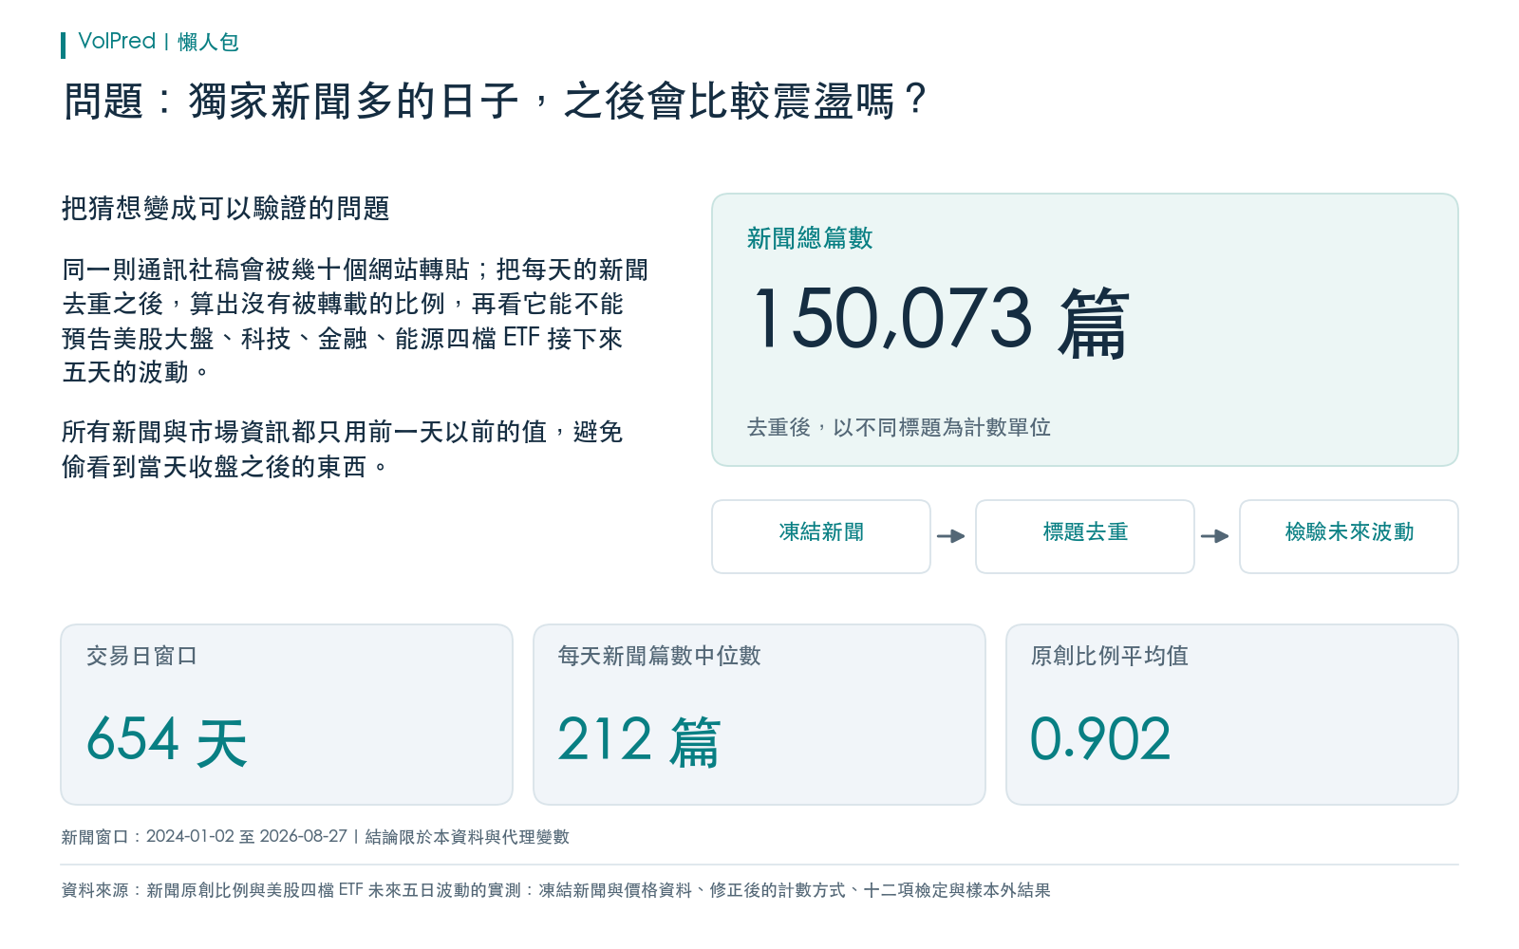Click the 原創比例平均值 card label
Viewport: 1519px width, 949px height.
tap(1110, 656)
